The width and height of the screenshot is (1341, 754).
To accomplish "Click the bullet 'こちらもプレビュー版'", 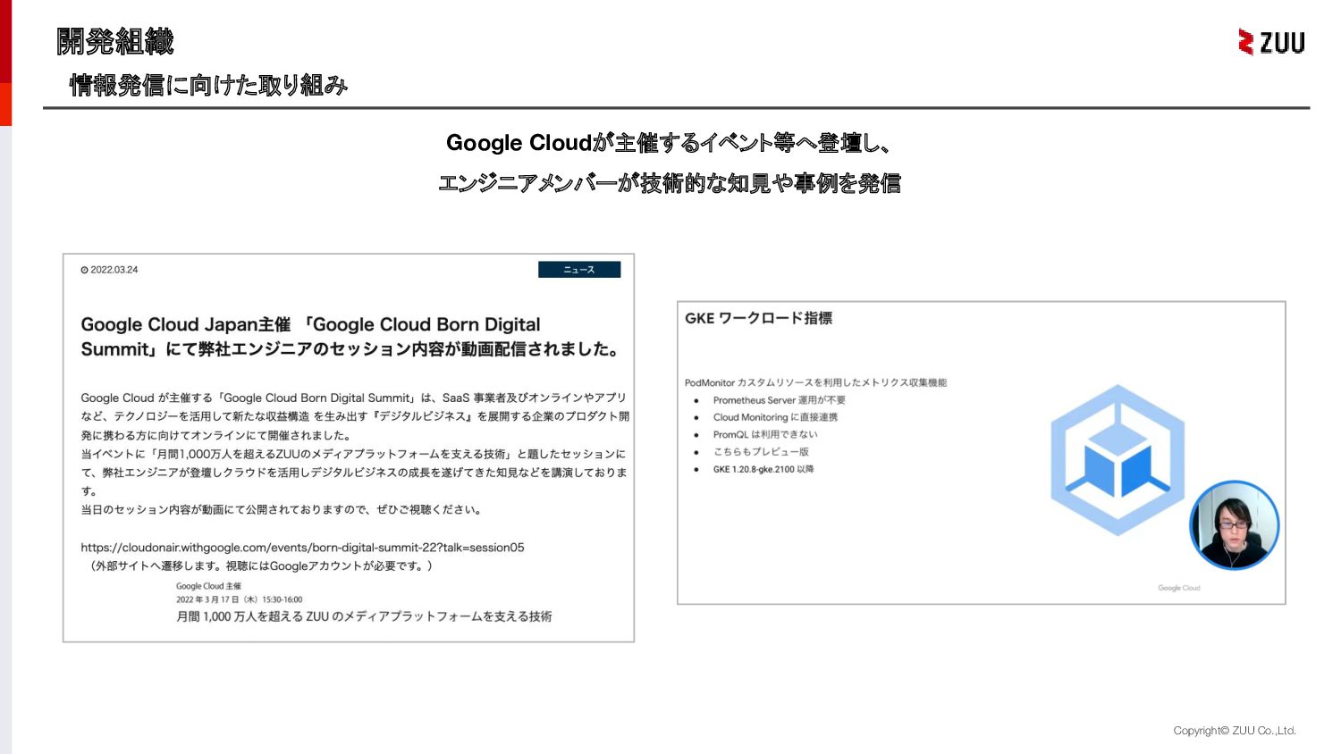I will point(761,452).
